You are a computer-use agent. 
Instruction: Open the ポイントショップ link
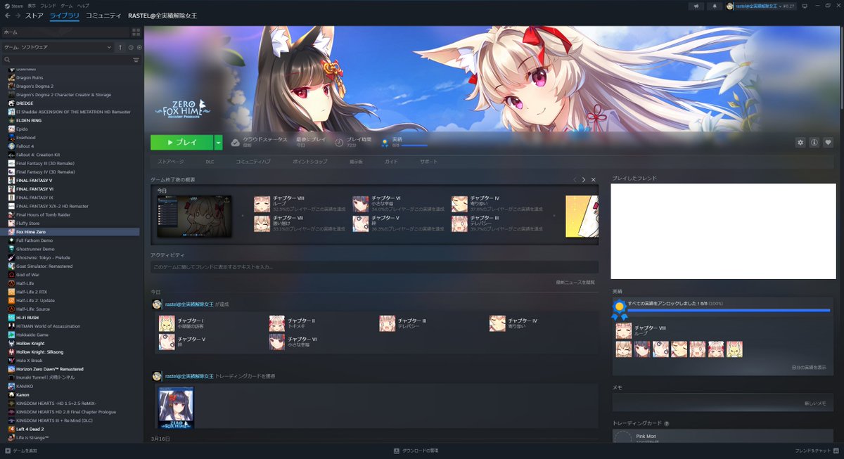tap(310, 162)
